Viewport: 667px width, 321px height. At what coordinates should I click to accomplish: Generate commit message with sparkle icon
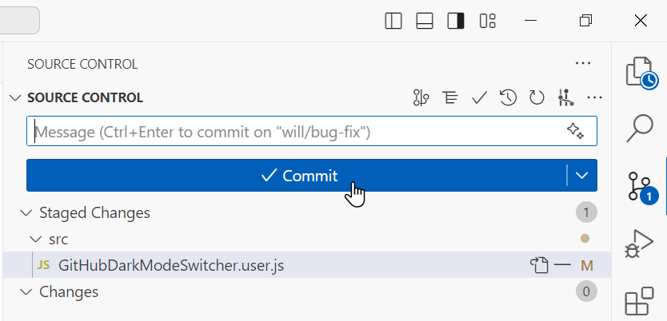575,131
